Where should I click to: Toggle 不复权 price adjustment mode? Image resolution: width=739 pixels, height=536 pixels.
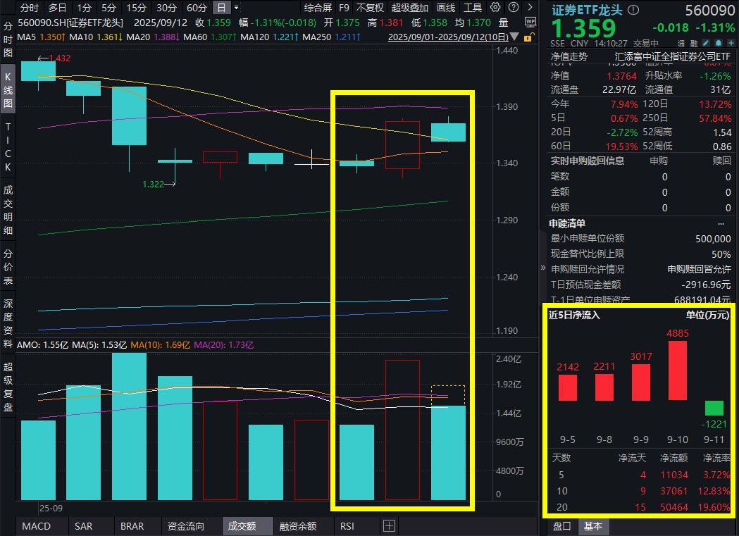pyautogui.click(x=371, y=6)
